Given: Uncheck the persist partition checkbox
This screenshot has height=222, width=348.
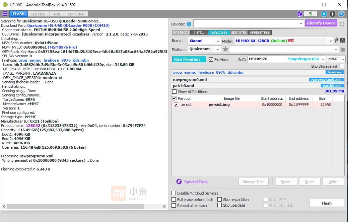Looking at the screenshot, I should [176, 104].
